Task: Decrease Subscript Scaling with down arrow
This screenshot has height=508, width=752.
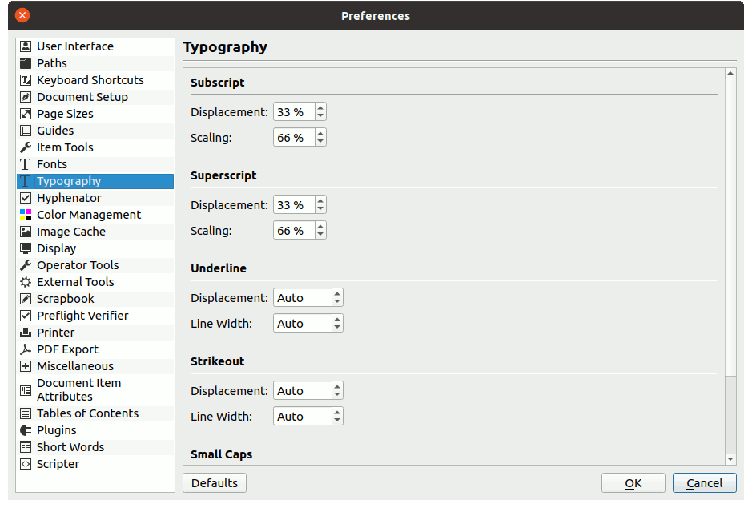Action: (x=320, y=142)
